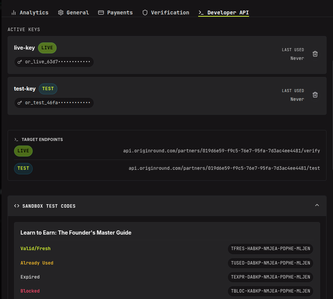Image resolution: width=333 pixels, height=299 pixels.
Task: Click the key icon beside or_test_46fa
Action: coord(20,103)
